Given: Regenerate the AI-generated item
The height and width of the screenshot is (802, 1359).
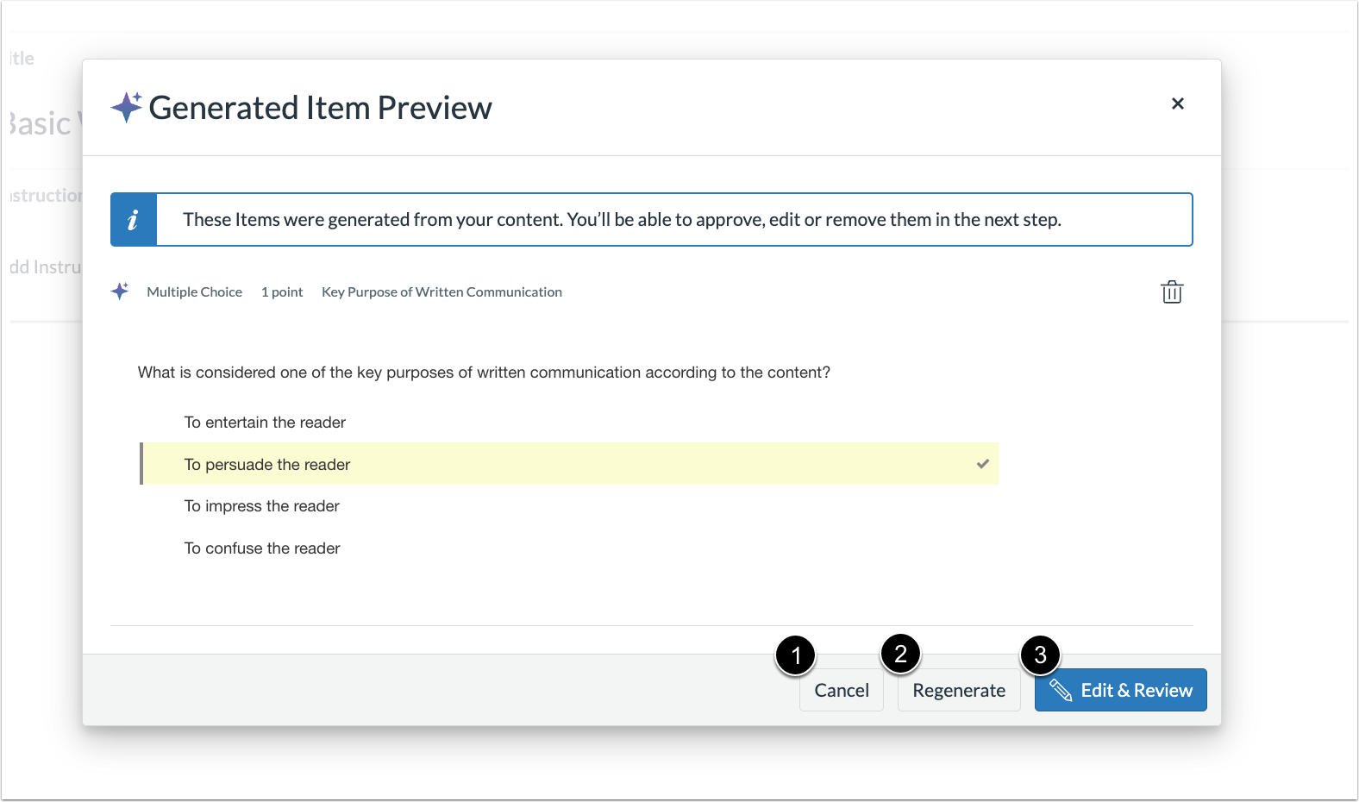Looking at the screenshot, I should (x=959, y=690).
